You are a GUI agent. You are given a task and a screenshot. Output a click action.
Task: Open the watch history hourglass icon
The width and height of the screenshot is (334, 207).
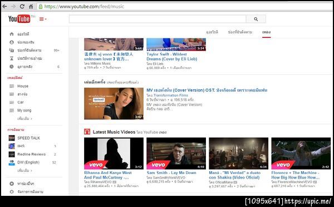coord(12,58)
